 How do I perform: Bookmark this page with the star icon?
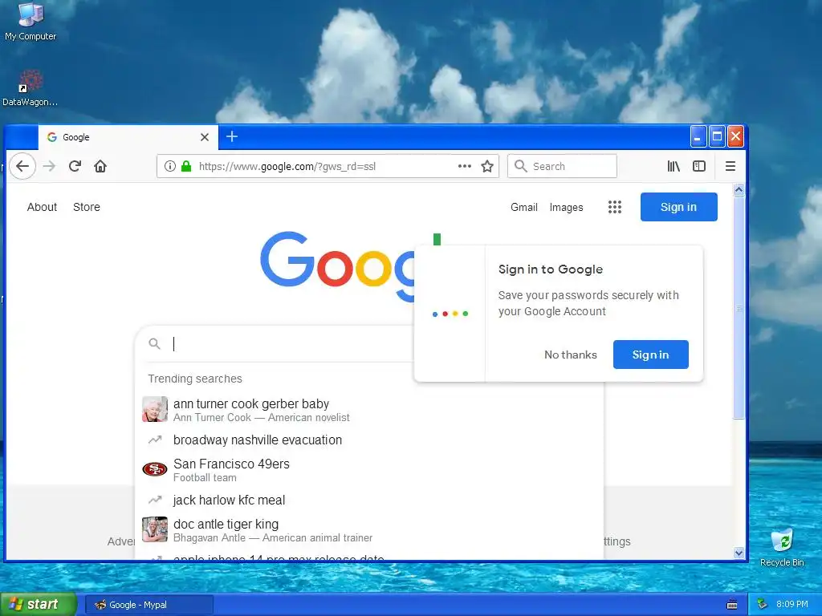point(487,166)
